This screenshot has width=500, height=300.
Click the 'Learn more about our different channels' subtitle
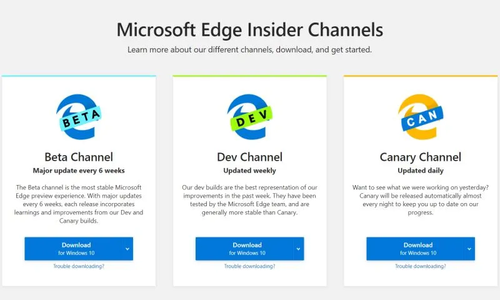point(249,49)
